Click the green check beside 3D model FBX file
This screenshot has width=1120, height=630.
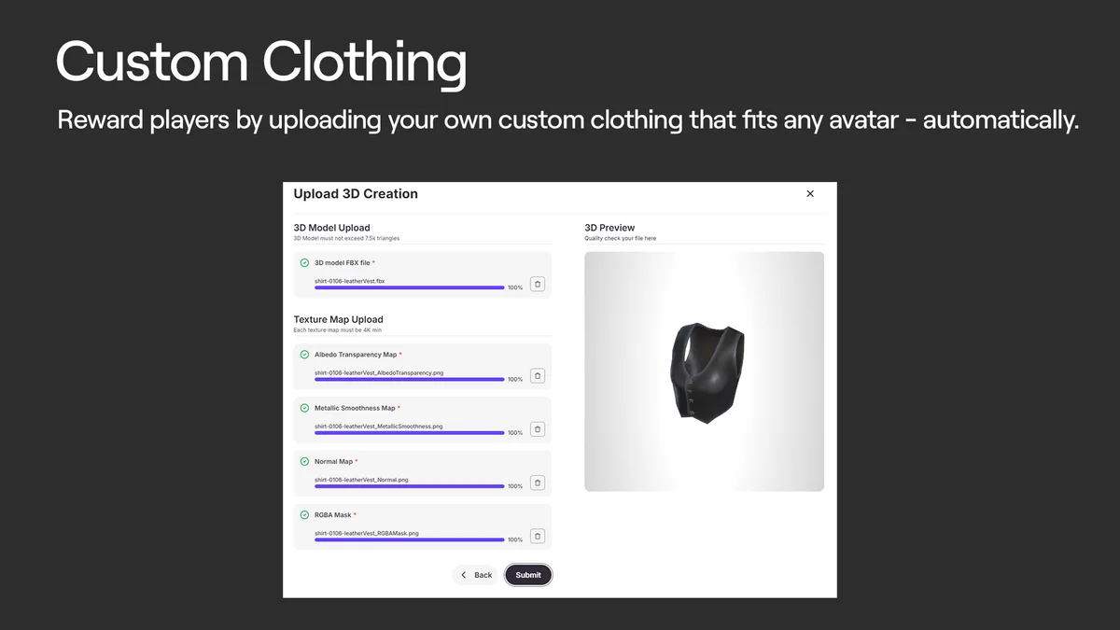304,263
